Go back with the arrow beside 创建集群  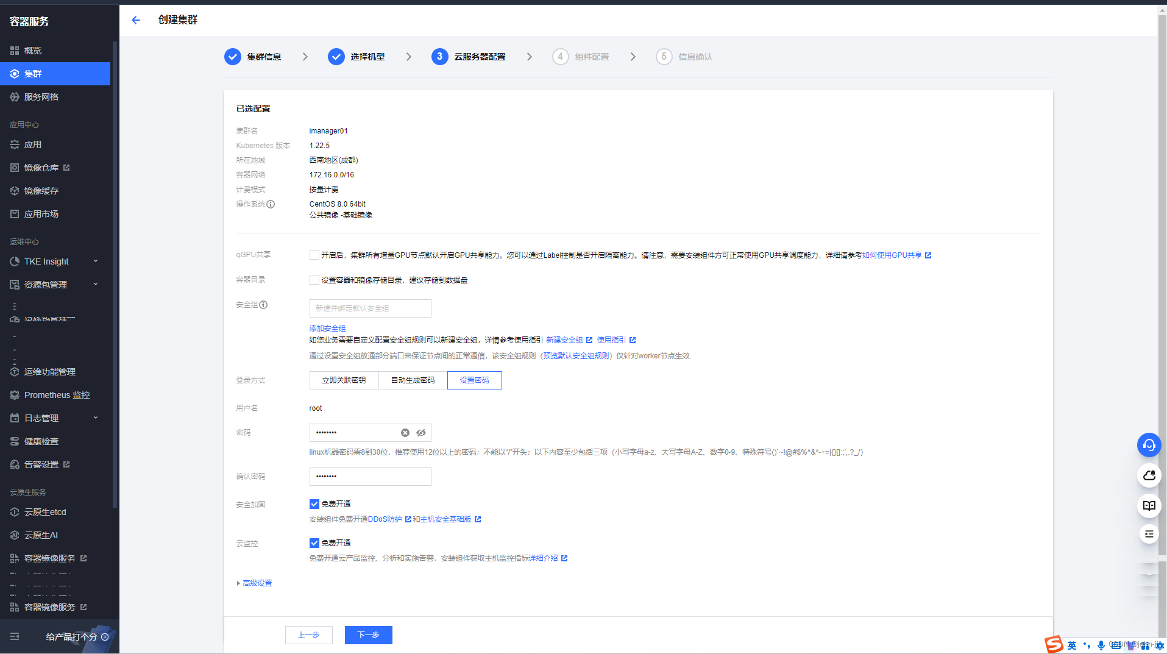tap(136, 20)
